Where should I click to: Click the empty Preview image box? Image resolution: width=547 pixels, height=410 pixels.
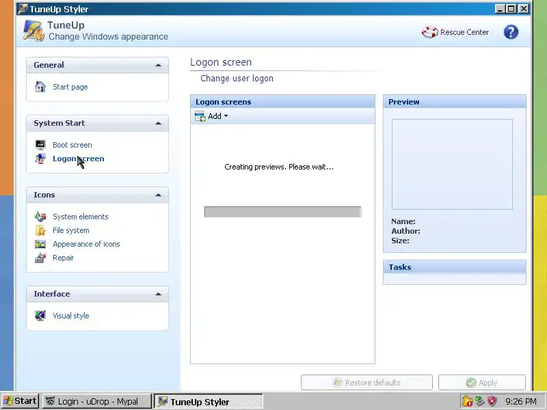point(452,164)
